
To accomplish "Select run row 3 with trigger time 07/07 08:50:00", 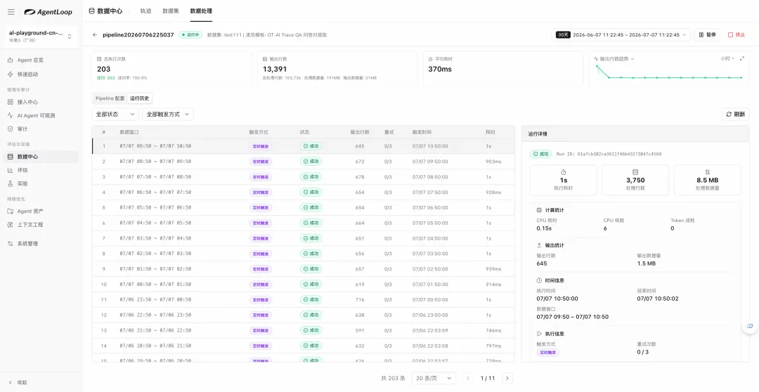I will (x=303, y=177).
